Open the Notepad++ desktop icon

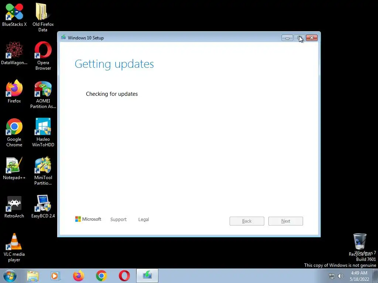[14, 168]
